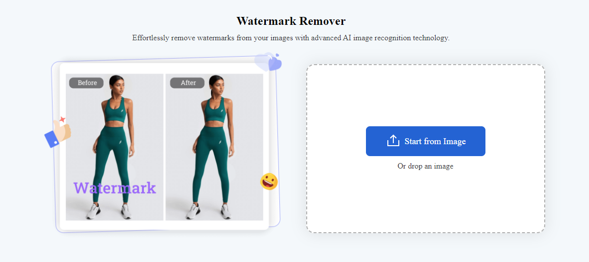Click the Watermark Remover heading
This screenshot has height=262, width=589.
click(x=291, y=21)
